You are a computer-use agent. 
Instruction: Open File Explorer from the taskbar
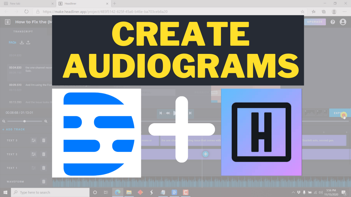pyautogui.click(x=129, y=192)
